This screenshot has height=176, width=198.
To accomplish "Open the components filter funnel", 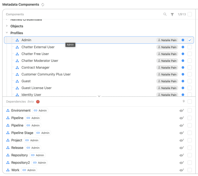I will [x=172, y=15].
